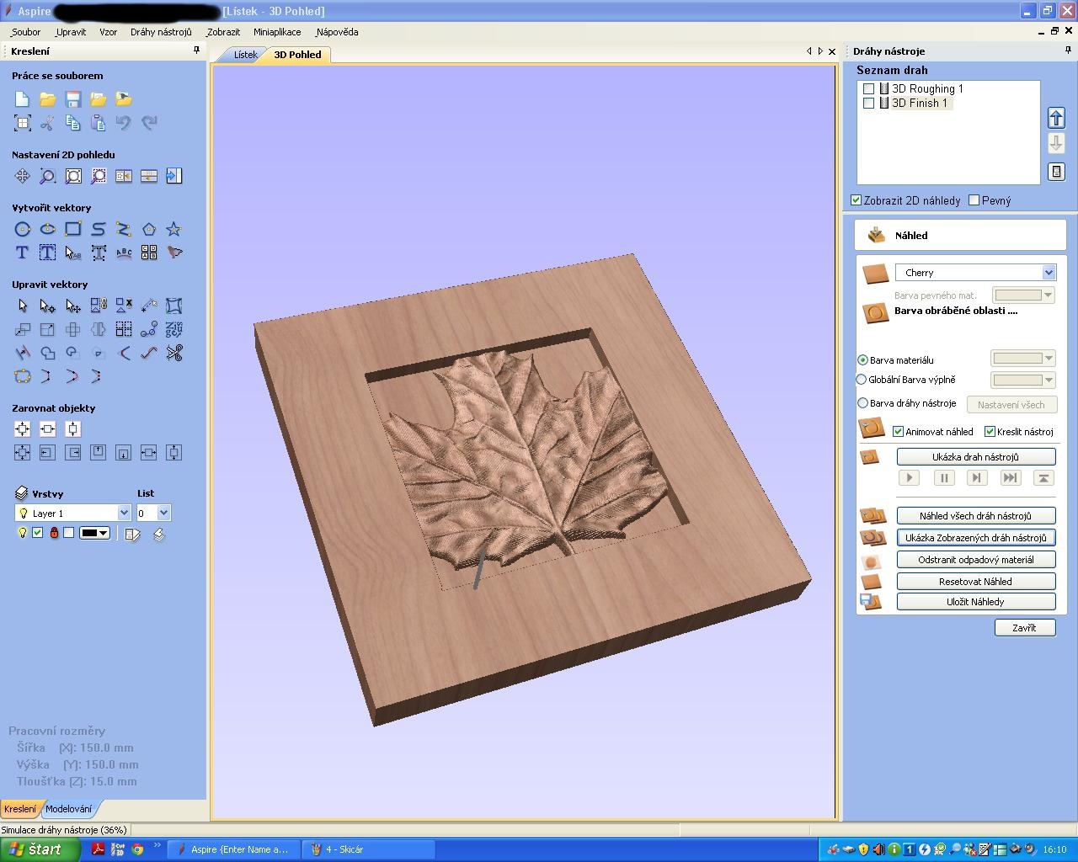Image resolution: width=1078 pixels, height=862 pixels.
Task: Uncheck Animovat náhled checkbox
Action: click(899, 432)
